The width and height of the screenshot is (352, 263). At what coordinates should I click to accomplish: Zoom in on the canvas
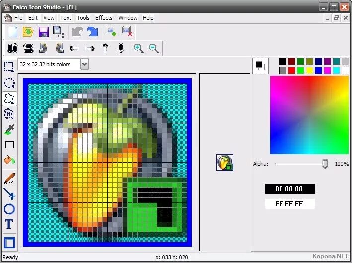pos(139,48)
